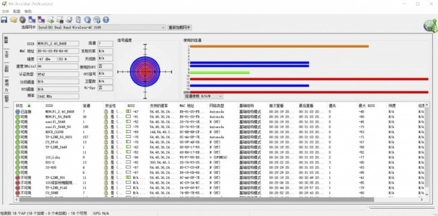
Task: Open the 选择网卡 Intel Dual Band adapter dropdown
Action: click(101, 28)
